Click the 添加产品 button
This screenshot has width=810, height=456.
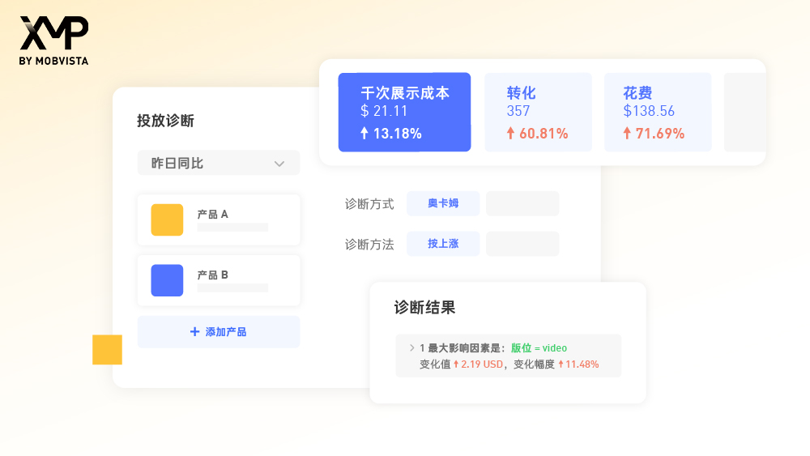point(219,331)
